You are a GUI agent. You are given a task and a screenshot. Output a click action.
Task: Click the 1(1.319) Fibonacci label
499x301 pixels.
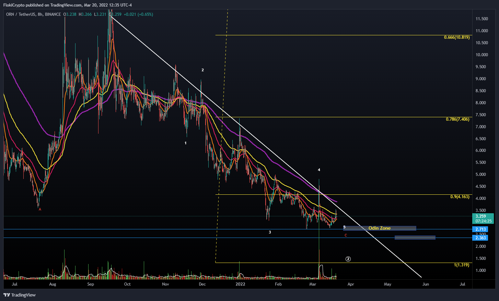tap(461, 265)
